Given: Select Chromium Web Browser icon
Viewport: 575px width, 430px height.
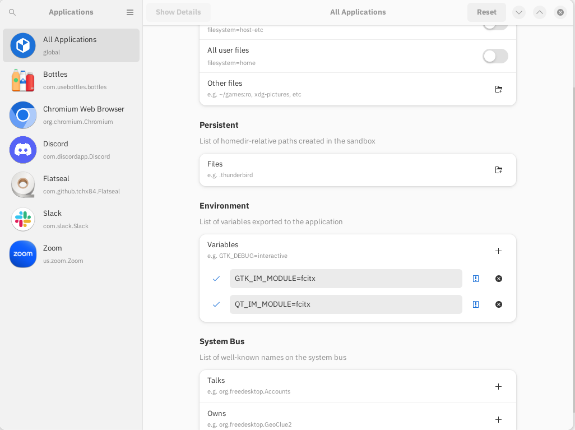Looking at the screenshot, I should pos(23,115).
